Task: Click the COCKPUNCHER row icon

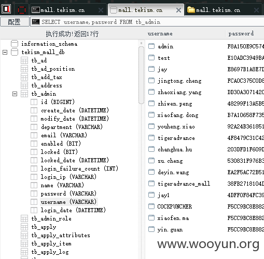Action: point(151,206)
